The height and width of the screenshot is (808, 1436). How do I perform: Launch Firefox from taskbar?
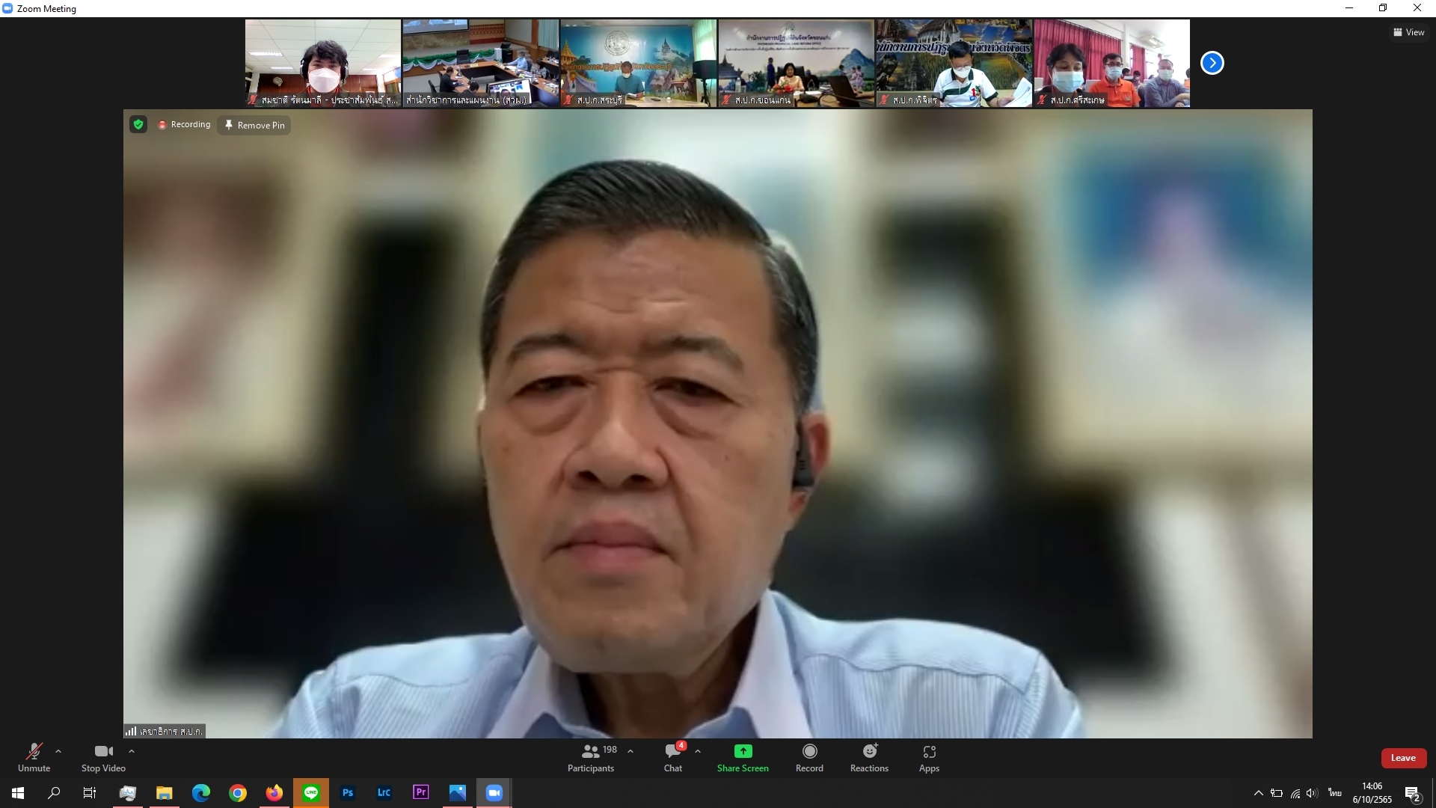click(274, 793)
